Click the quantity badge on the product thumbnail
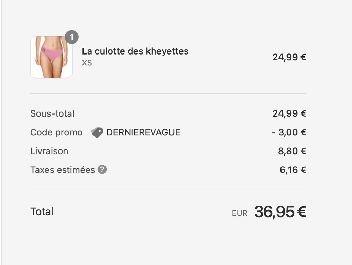352x265 pixels. pyautogui.click(x=71, y=37)
